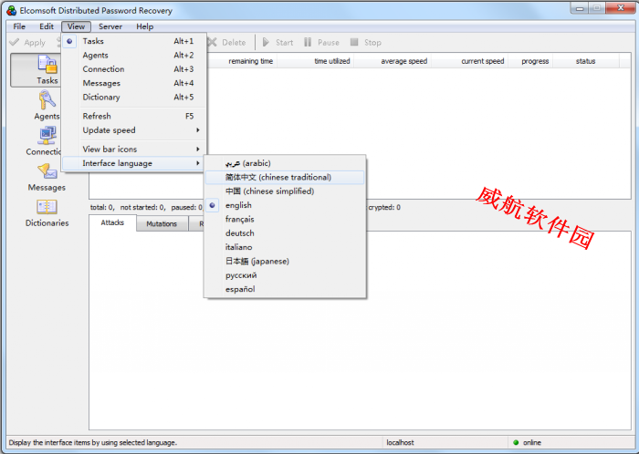Viewport: 639px width, 454px height.
Task: Click the Elcomsoft app icon in title bar
Action: (11, 11)
